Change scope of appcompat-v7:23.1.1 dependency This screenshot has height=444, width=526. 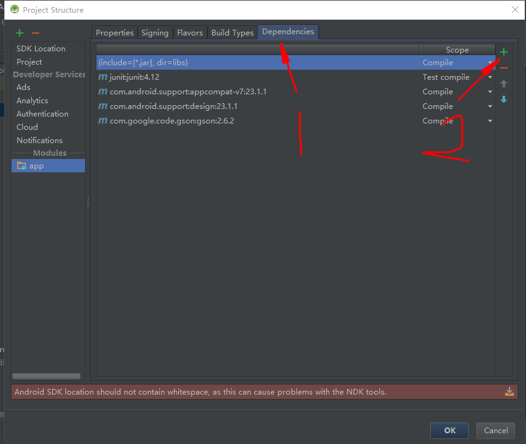tap(489, 91)
